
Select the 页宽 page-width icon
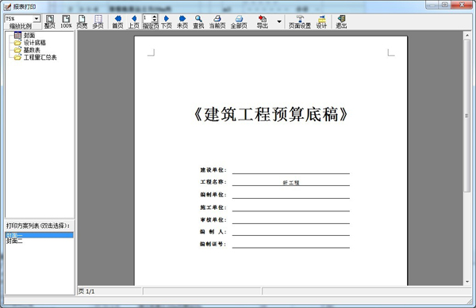click(x=82, y=22)
